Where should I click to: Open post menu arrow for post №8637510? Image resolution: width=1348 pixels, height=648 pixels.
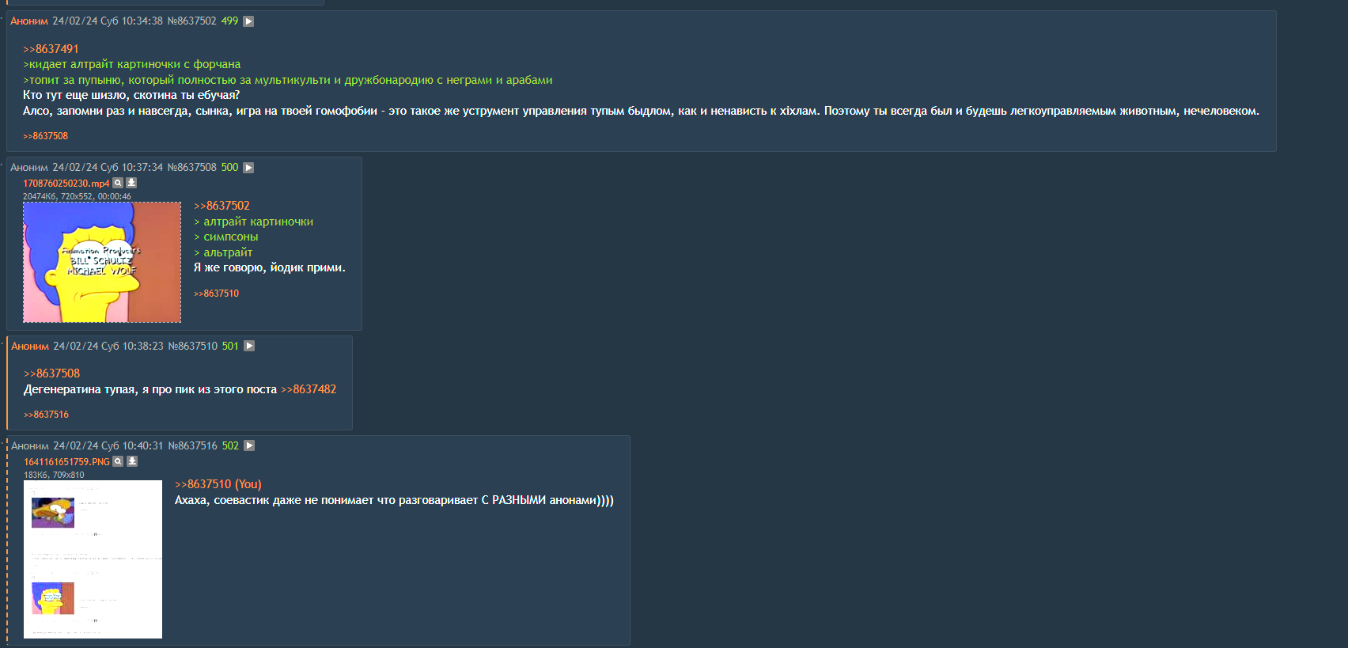pyautogui.click(x=249, y=346)
